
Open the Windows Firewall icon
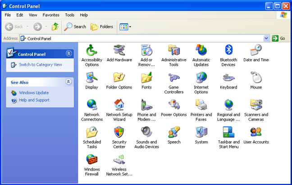(92, 159)
